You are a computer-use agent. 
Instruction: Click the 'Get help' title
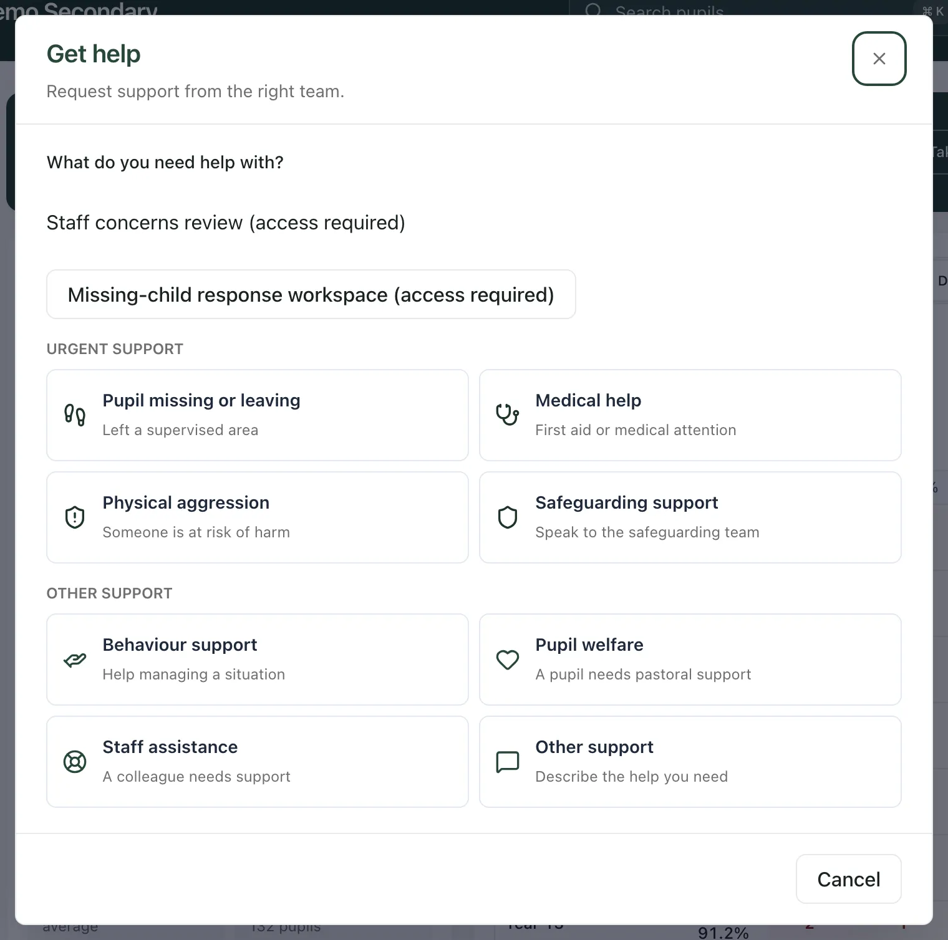click(94, 54)
